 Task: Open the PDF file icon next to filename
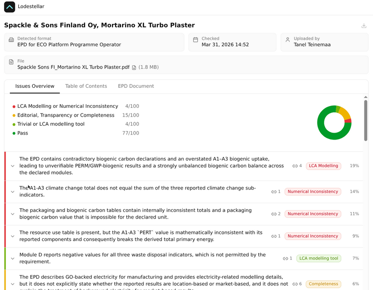(134, 67)
